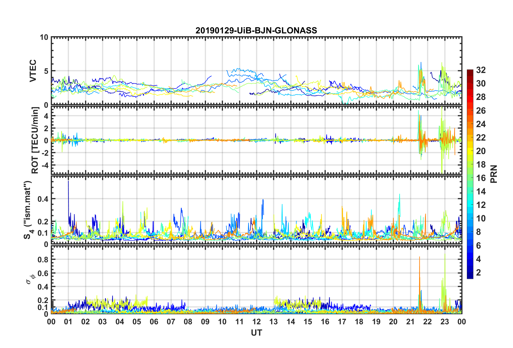Screen dimensions: 513x348
Task: Click the "32" colorbar tick label
Action: point(481,70)
